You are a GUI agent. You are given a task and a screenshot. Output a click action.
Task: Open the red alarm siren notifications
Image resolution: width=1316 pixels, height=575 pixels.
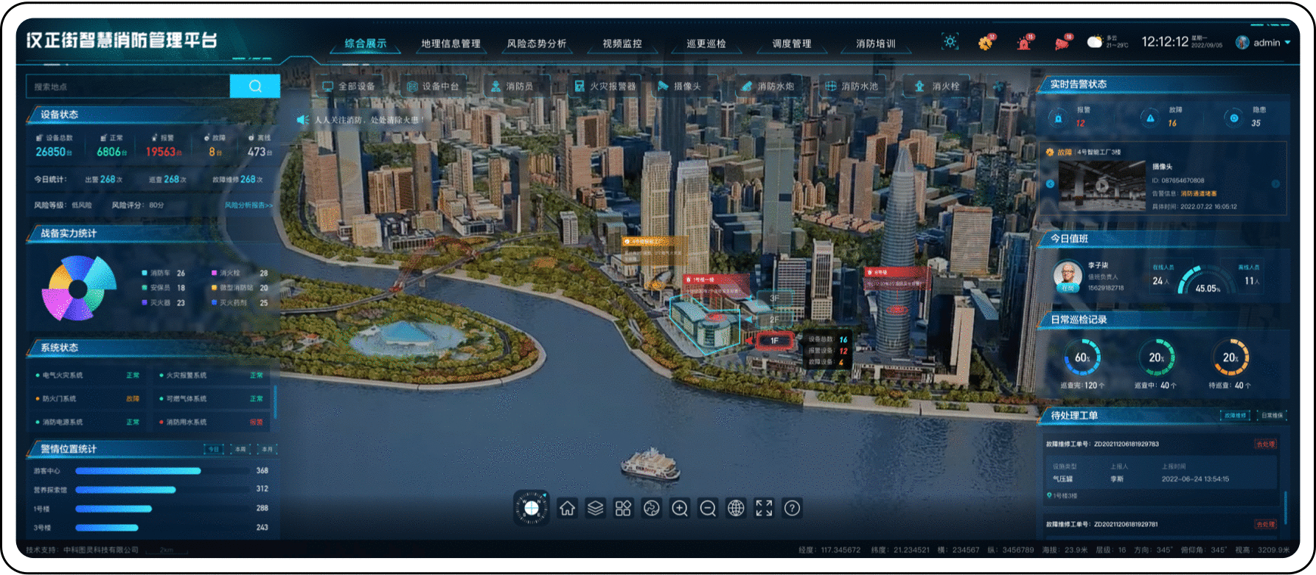[x=1024, y=43]
